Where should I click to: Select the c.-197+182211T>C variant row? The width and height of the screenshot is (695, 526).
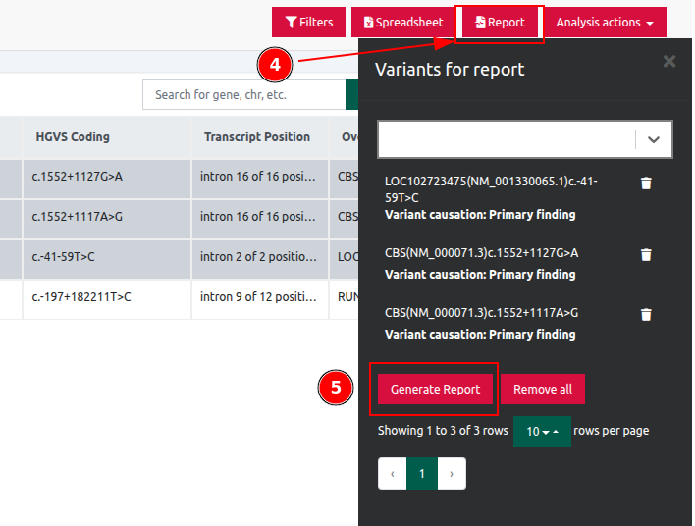coord(81,297)
